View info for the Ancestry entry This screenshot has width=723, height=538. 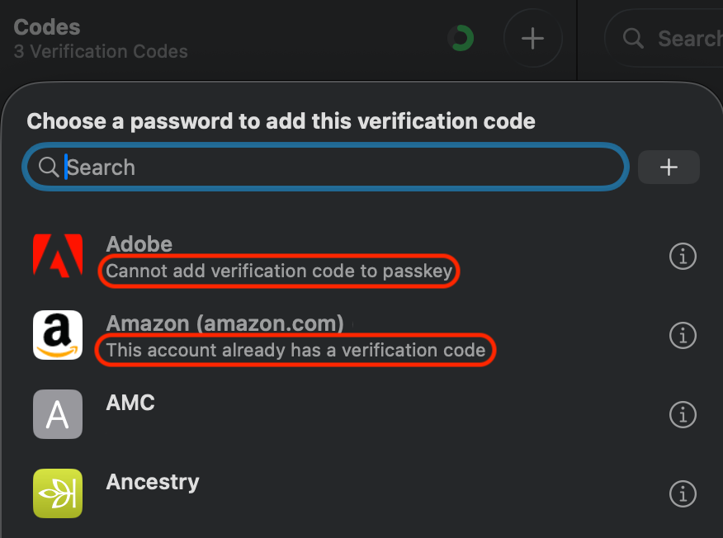(682, 493)
